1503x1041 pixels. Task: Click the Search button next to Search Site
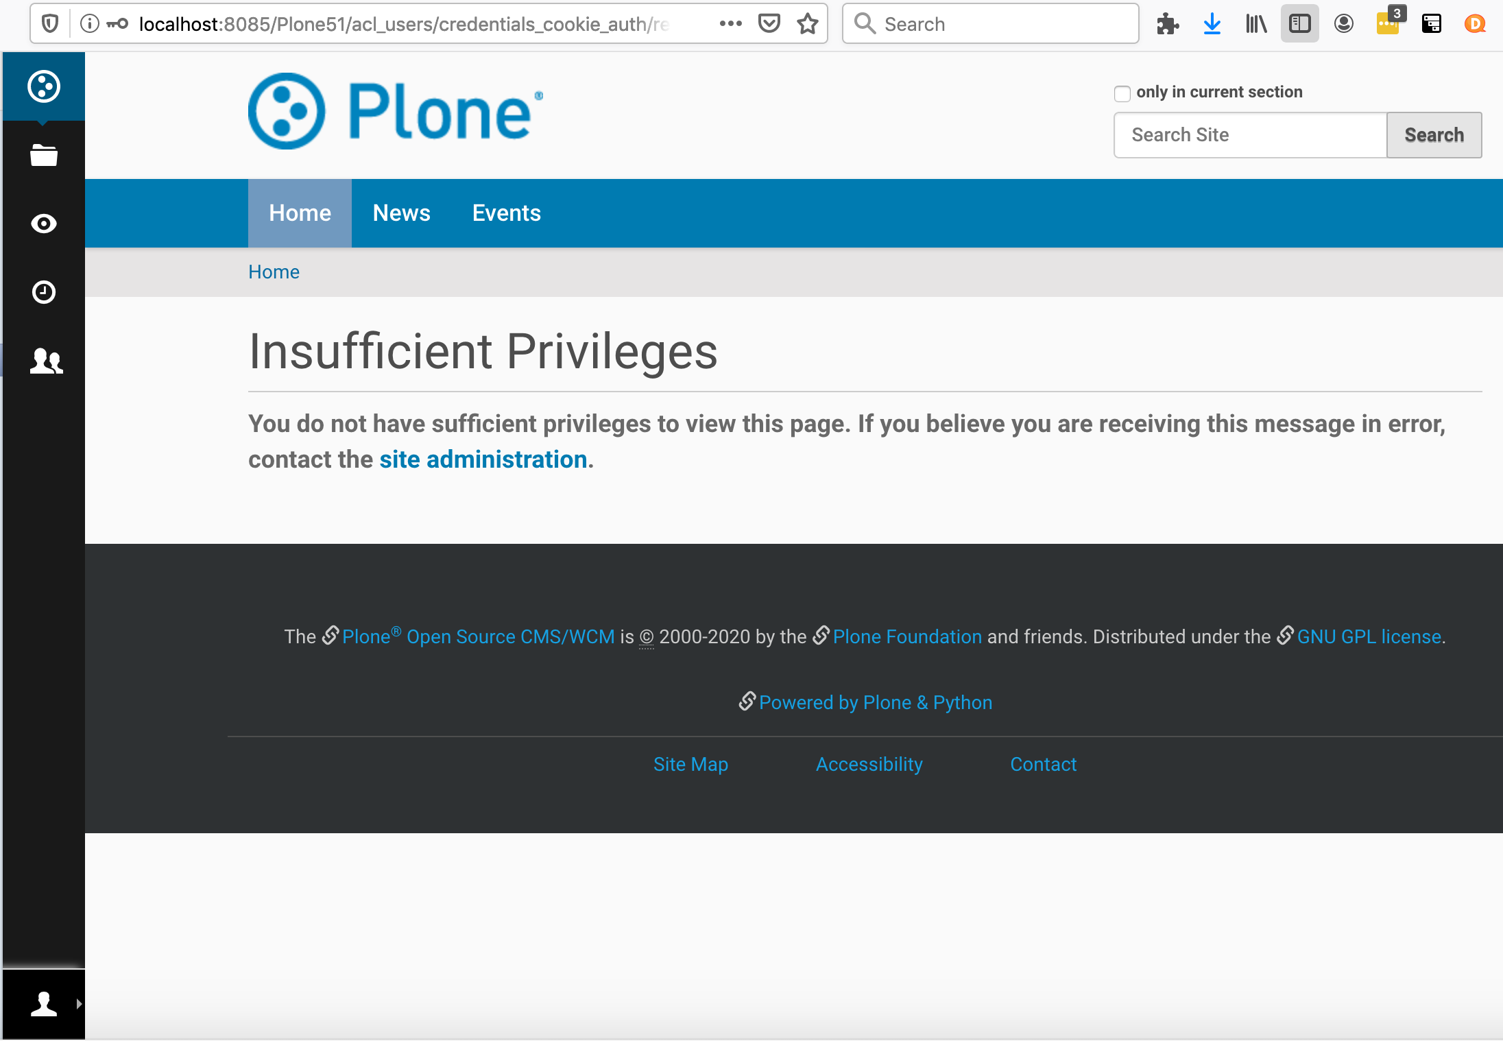[x=1434, y=135]
